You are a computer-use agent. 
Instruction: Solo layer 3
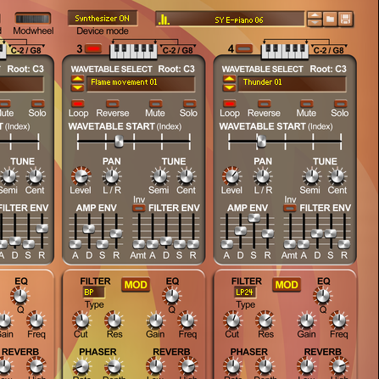189,103
